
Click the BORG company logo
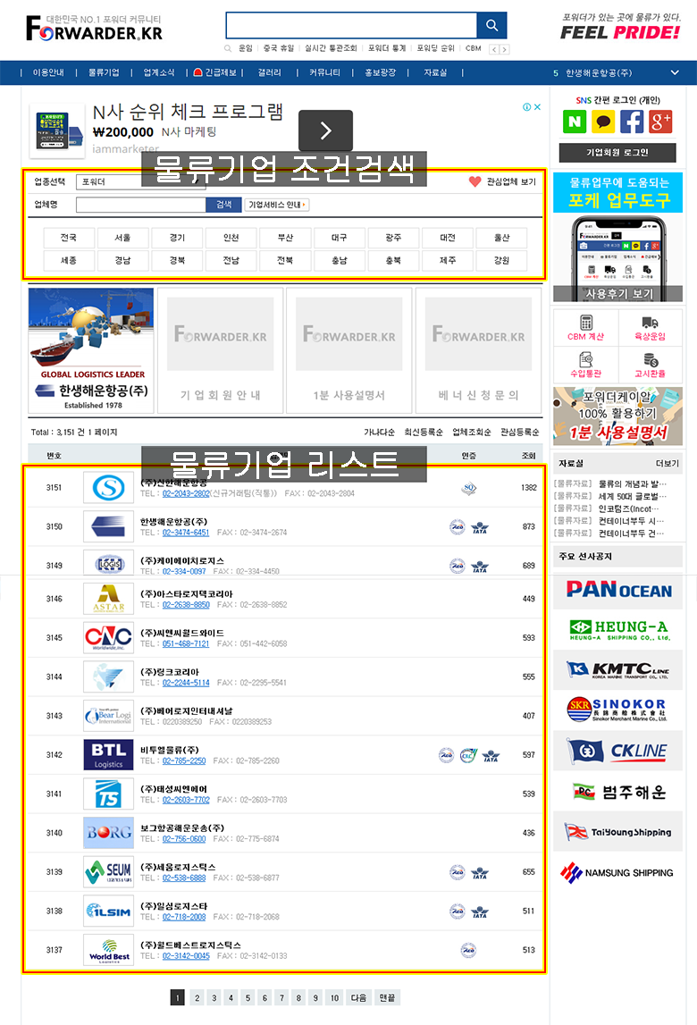[x=108, y=833]
